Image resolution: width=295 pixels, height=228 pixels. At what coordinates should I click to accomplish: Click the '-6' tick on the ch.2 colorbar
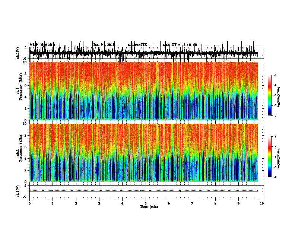tap(275, 167)
